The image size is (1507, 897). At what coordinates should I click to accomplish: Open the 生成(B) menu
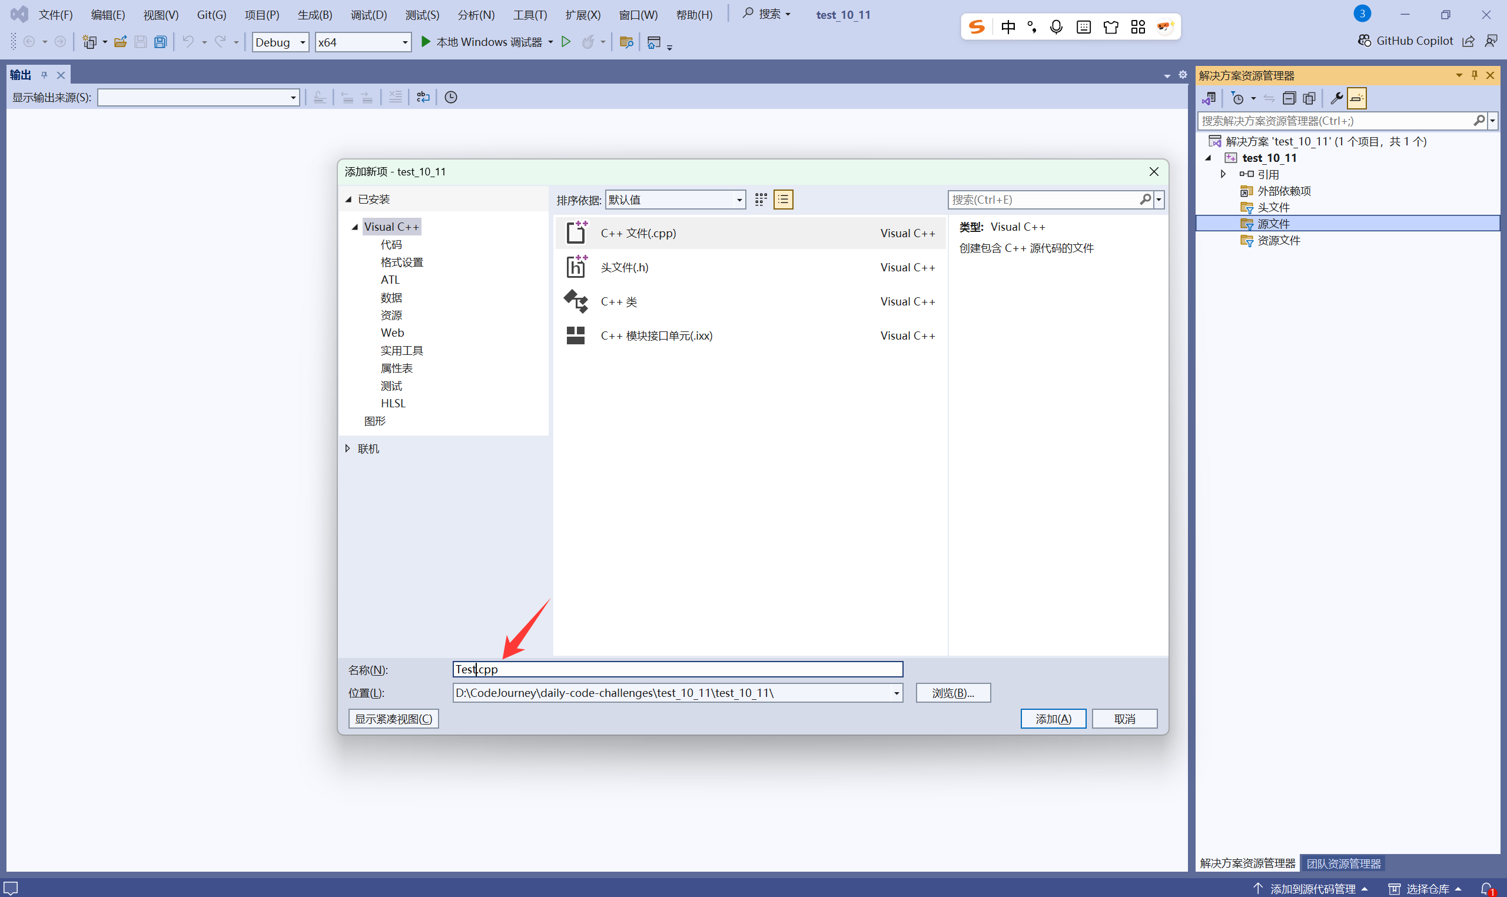pos(314,15)
